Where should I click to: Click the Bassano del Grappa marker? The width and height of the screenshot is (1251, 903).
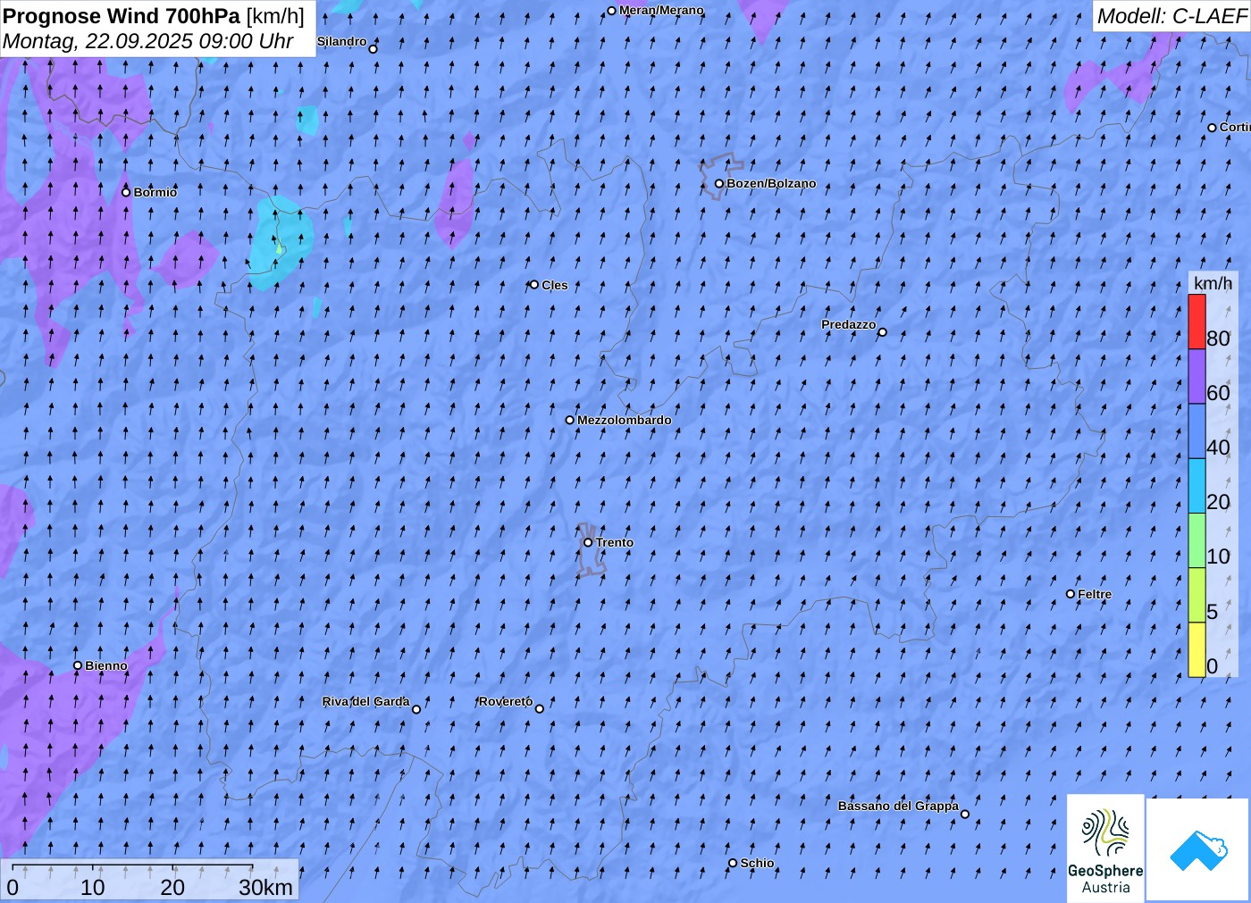pyautogui.click(x=965, y=814)
